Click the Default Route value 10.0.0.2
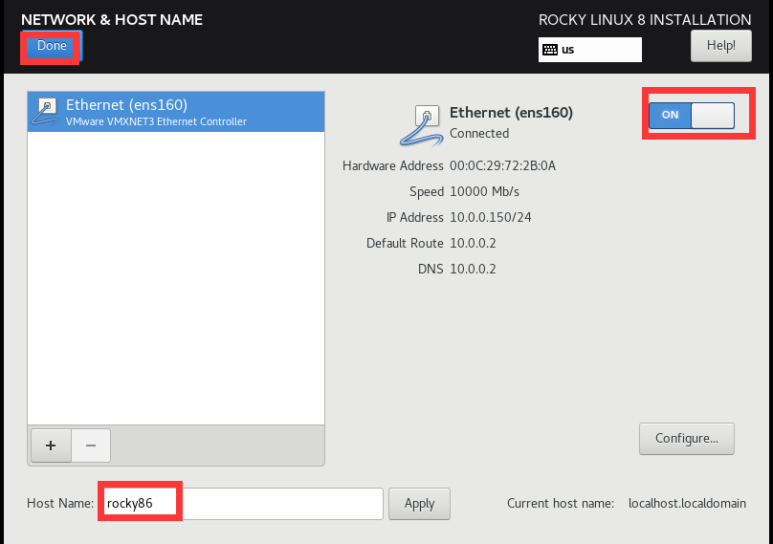This screenshot has height=544, width=773. click(473, 244)
